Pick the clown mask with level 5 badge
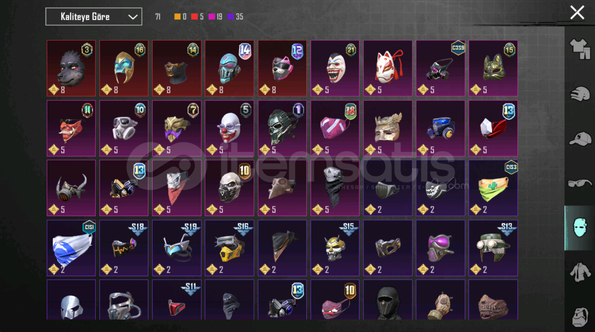 pyautogui.click(x=229, y=128)
